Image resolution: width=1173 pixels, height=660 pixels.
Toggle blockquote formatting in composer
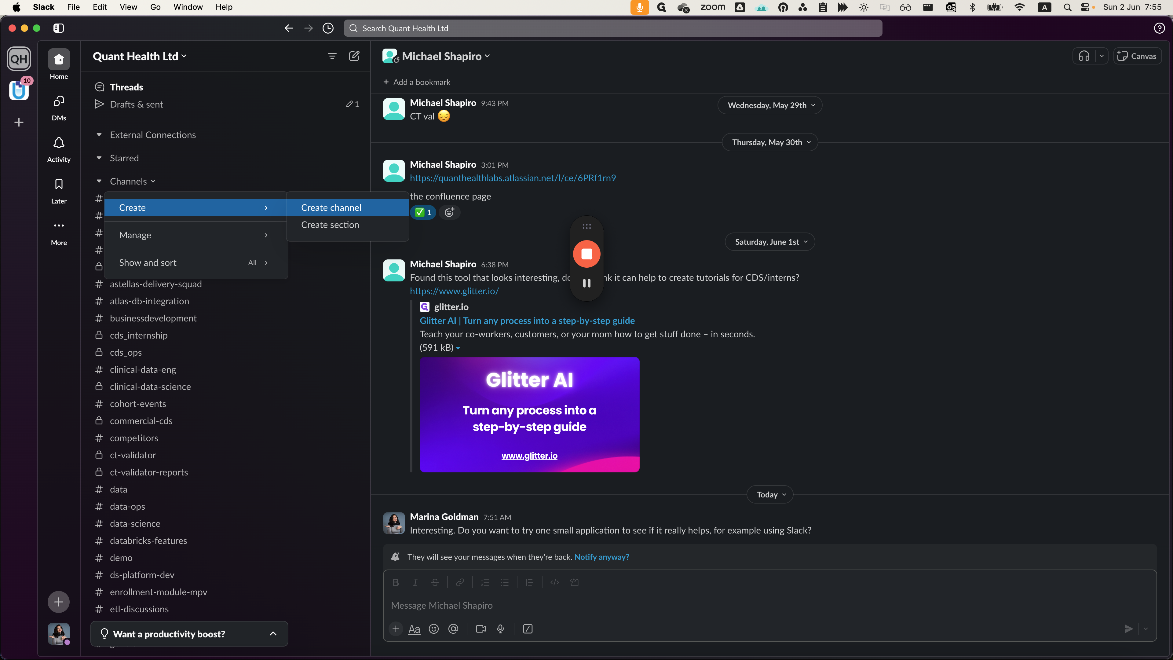pos(529,582)
